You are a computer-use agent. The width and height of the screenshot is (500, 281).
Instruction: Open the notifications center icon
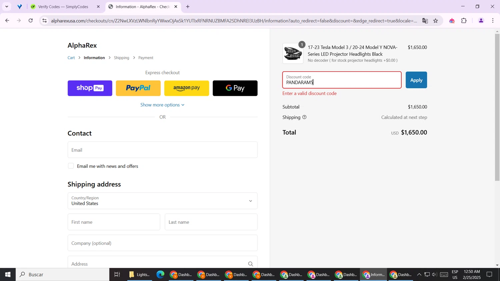point(490,275)
